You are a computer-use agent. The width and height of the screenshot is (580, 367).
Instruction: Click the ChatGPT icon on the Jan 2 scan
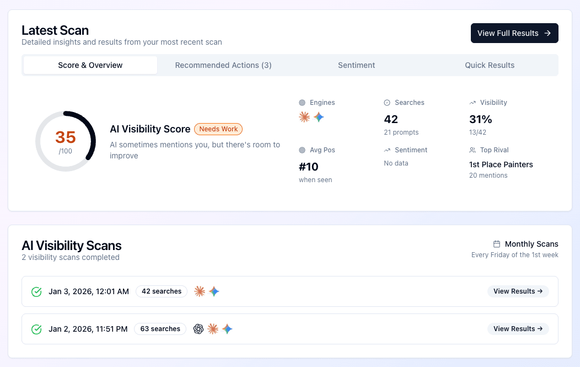(x=198, y=329)
